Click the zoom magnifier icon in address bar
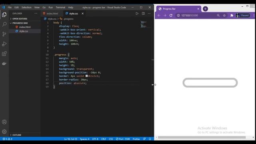This screenshot has height=144, width=256. click(x=218, y=15)
